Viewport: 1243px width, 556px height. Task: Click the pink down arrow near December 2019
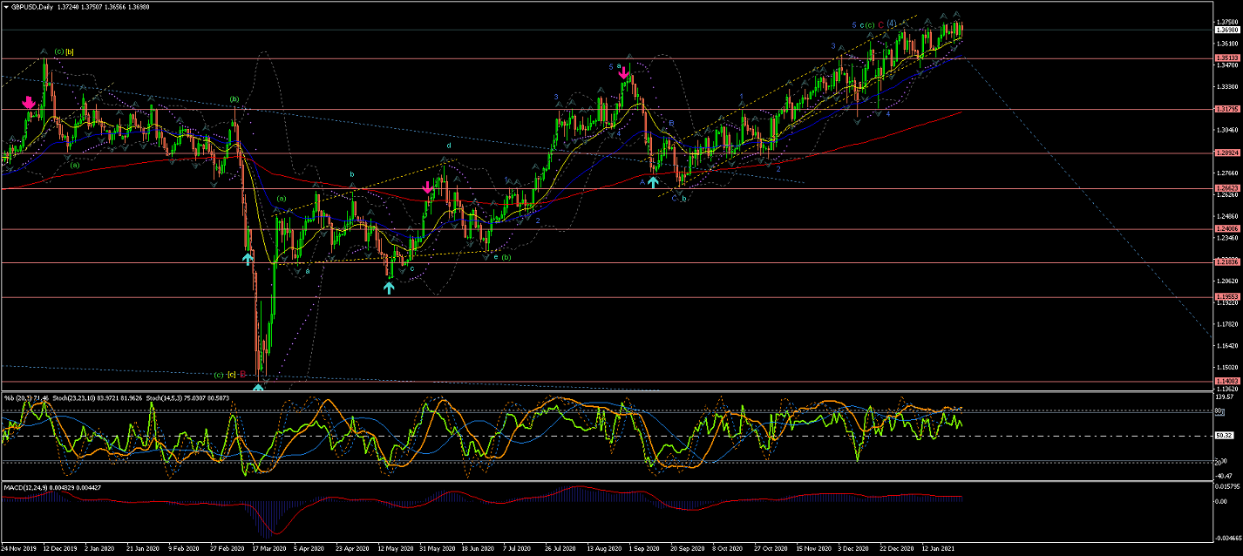(29, 103)
